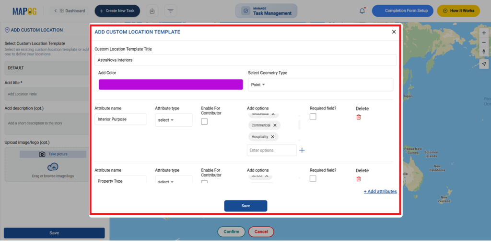The height and width of the screenshot is (242, 491).
Task: Click the MAPOG logo
Action: point(24,11)
